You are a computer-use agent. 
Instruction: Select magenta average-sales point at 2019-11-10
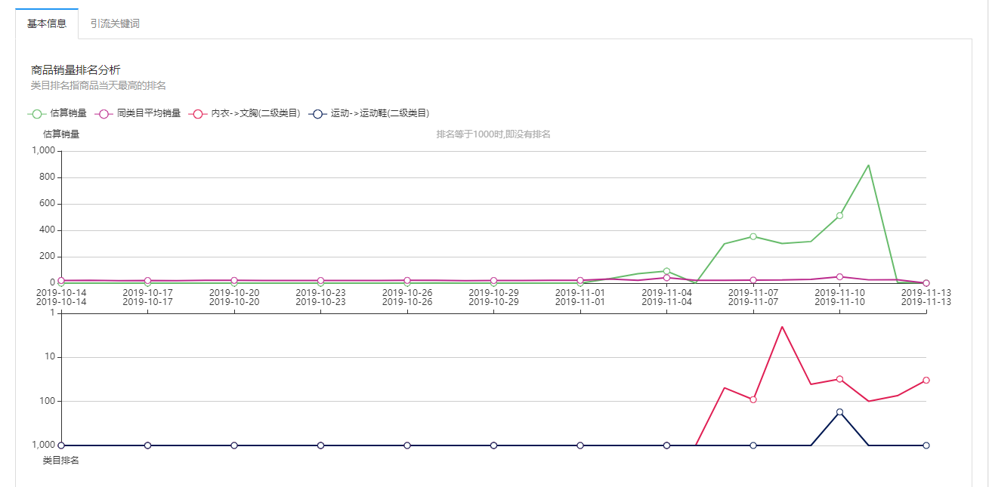839,277
